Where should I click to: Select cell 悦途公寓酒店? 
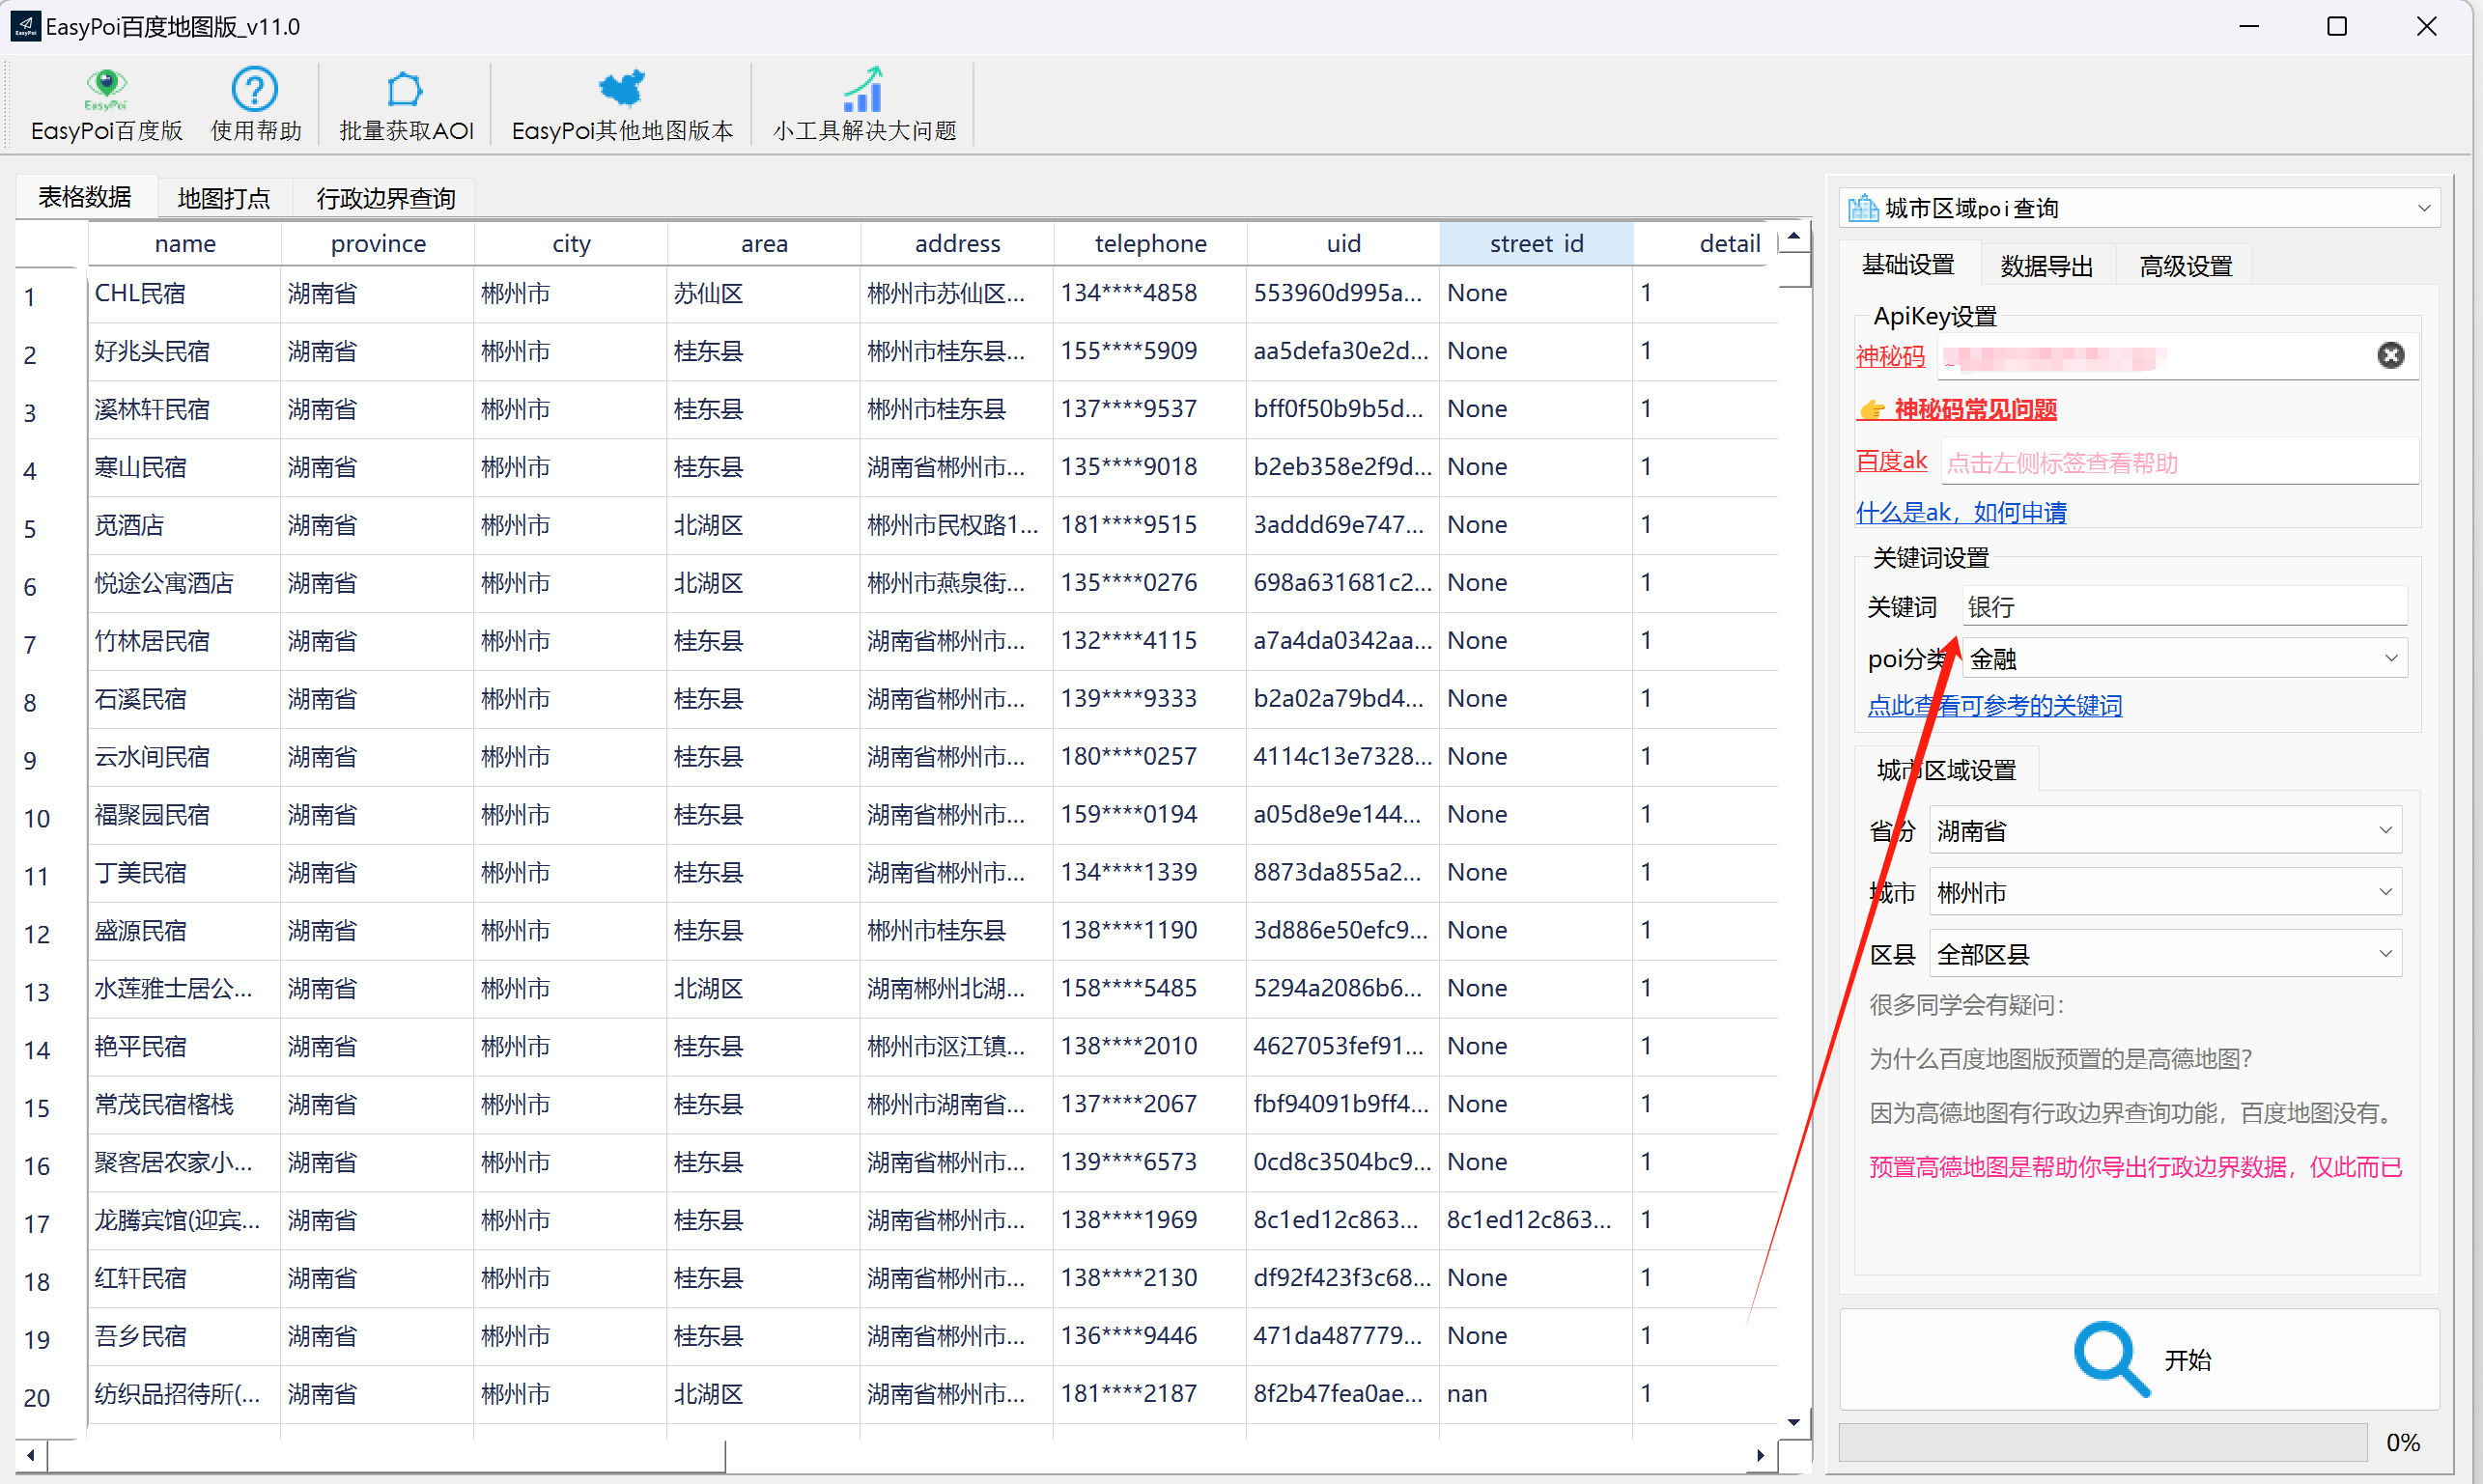point(185,583)
